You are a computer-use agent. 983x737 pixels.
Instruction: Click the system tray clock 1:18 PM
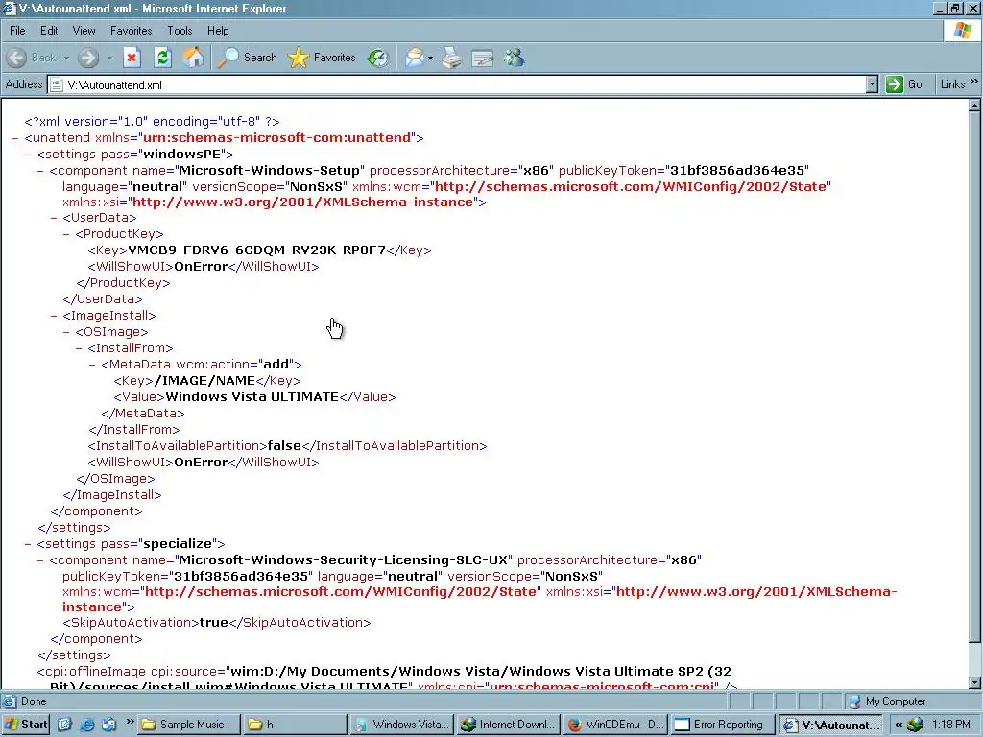click(x=951, y=725)
